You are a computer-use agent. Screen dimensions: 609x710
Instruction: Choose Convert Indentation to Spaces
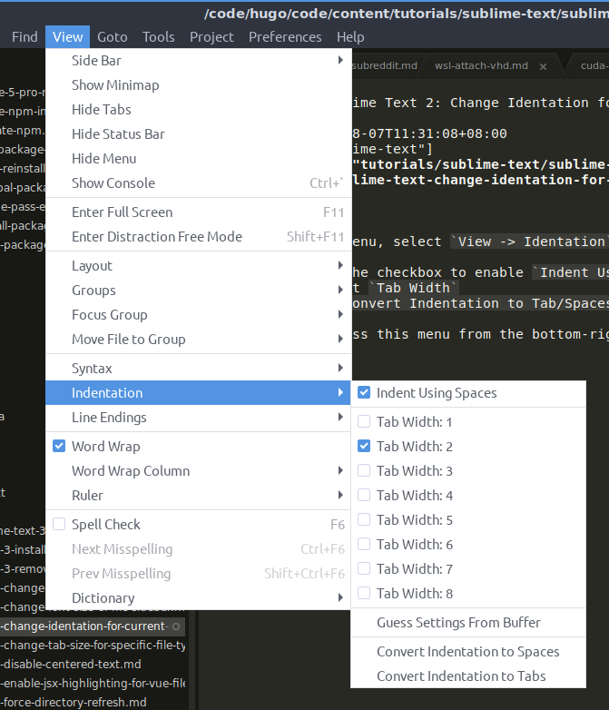pos(468,651)
